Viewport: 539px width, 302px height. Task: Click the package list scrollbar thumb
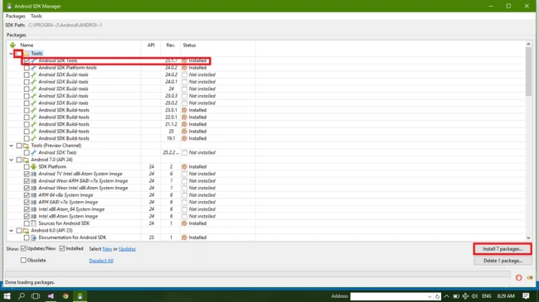pos(528,71)
